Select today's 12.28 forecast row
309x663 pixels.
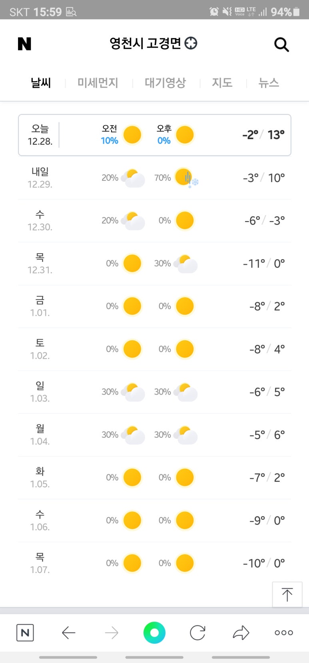(155, 135)
